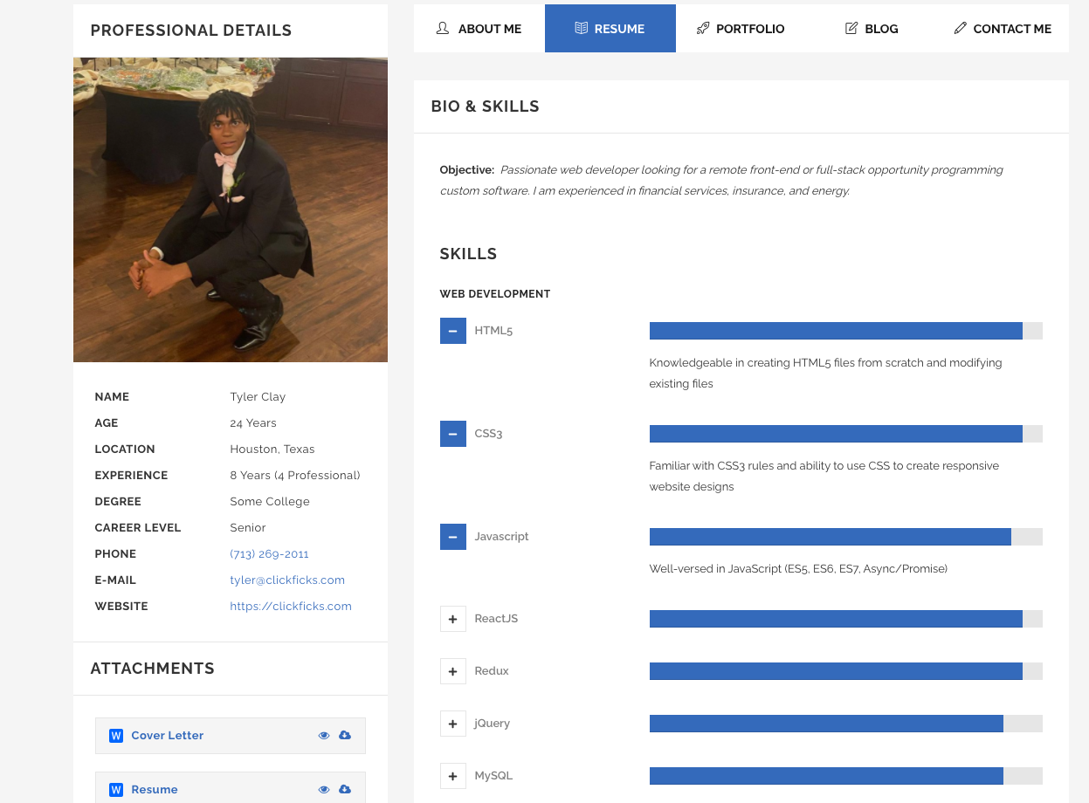Click the Word icon beside Resume attachment
Screen dimensions: 1089x803
tap(116, 789)
